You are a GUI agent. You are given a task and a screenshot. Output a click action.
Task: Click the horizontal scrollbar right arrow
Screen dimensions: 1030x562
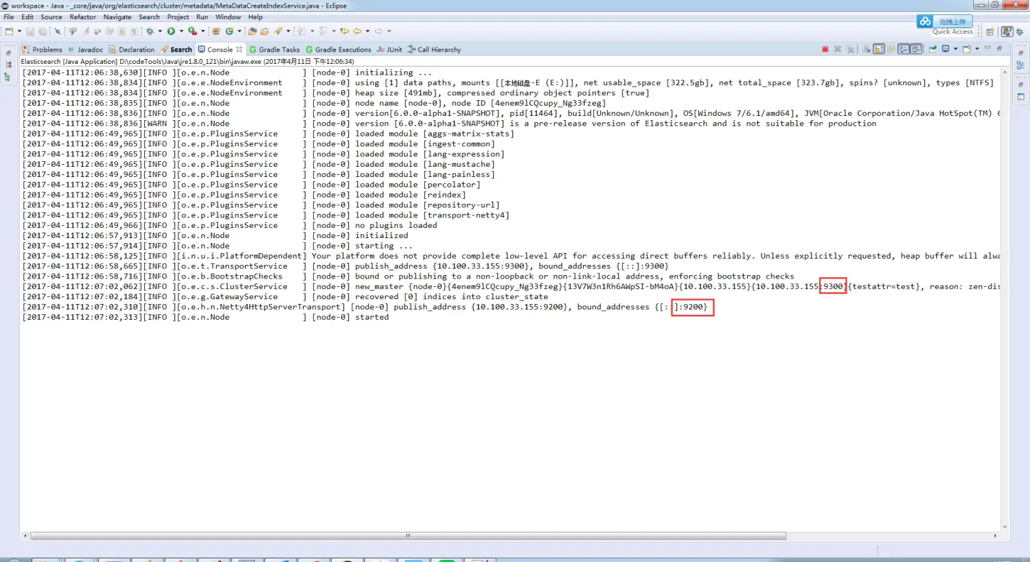point(995,535)
